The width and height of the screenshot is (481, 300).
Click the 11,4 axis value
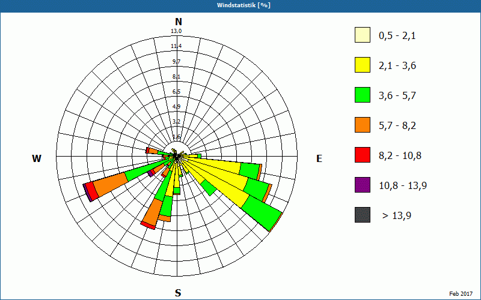[x=176, y=46]
